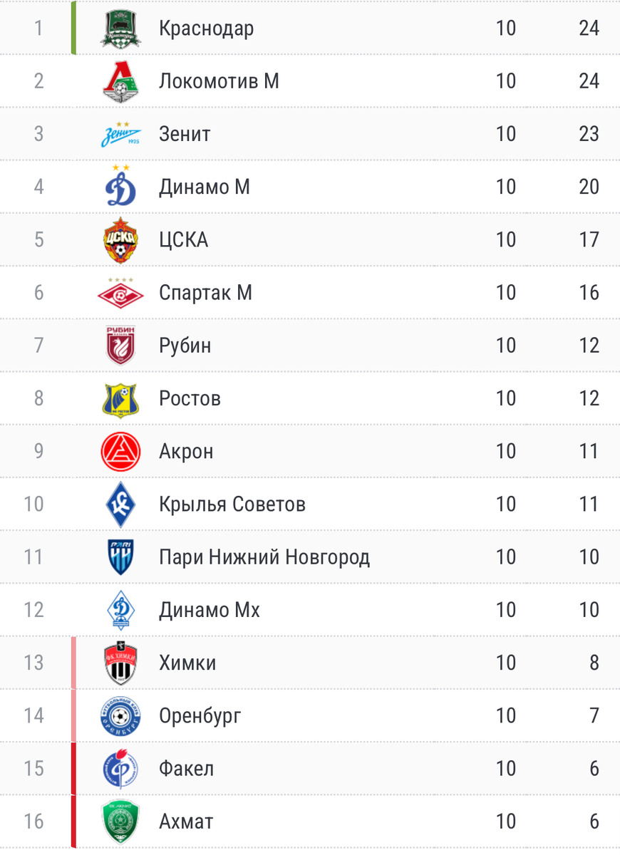Click the Lokomotiv M club crest
Image resolution: width=620 pixels, height=855 pixels.
[x=120, y=81]
